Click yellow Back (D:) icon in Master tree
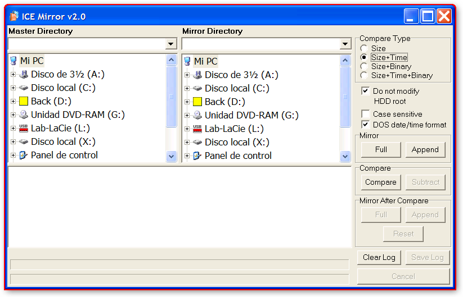Viewport: 463px width, 297px height. click(24, 102)
